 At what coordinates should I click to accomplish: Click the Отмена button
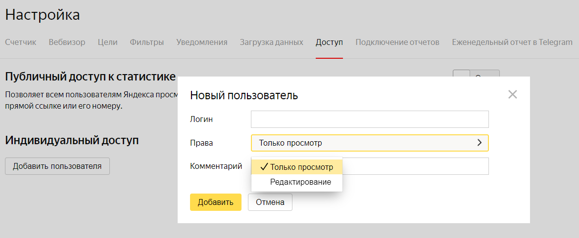270,202
